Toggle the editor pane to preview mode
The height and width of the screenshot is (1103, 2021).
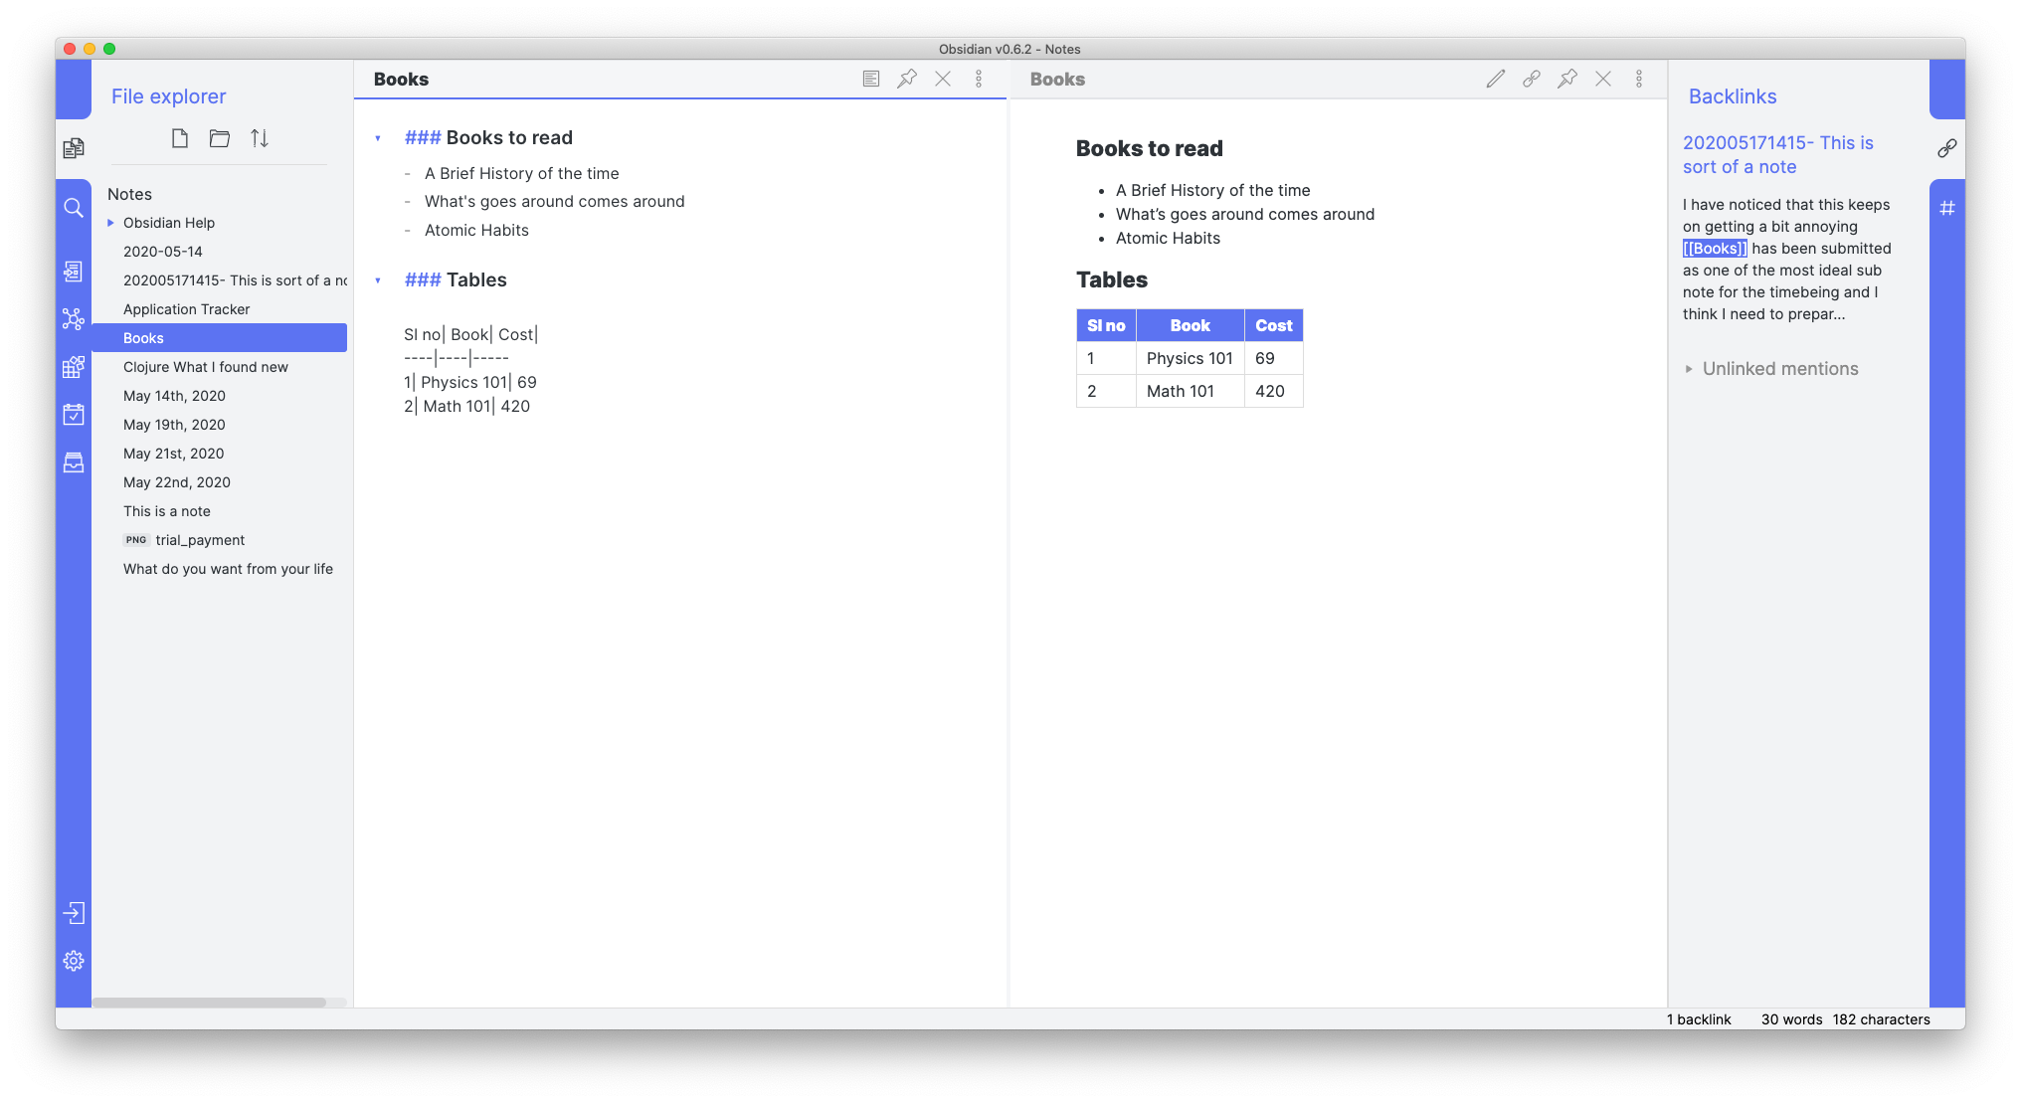(x=871, y=79)
